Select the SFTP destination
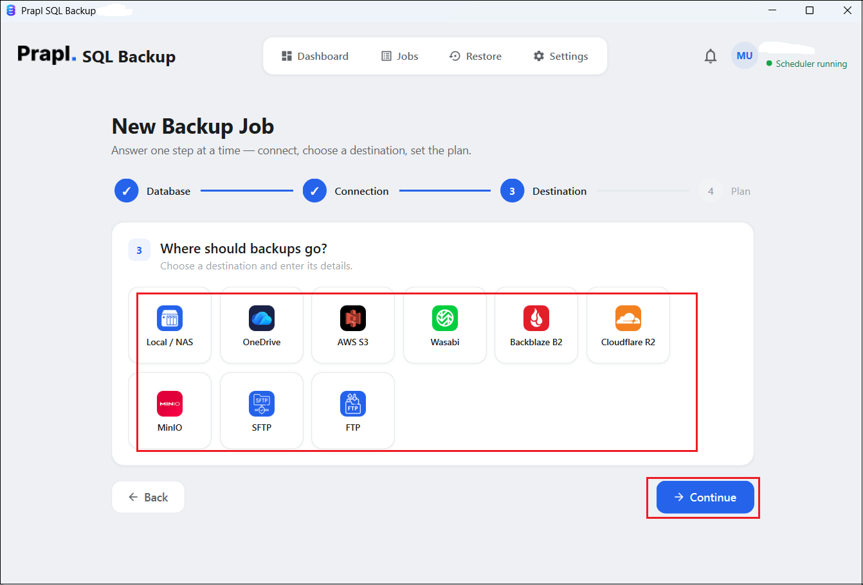Image resolution: width=863 pixels, height=585 pixels. click(262, 411)
